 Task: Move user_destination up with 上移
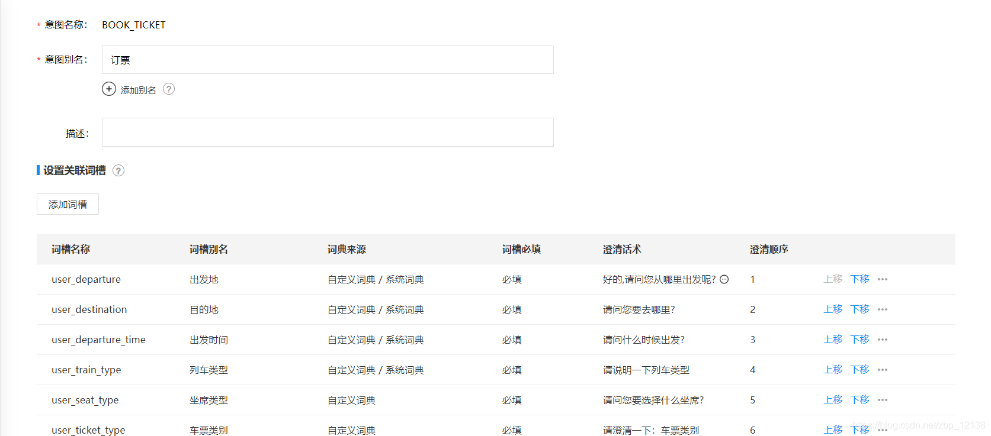pyautogui.click(x=833, y=309)
